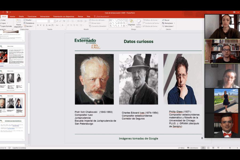Image resolution: width=240 pixels, height=160 pixels.
Task: Toggle the Notas pane
Action: point(181,148)
